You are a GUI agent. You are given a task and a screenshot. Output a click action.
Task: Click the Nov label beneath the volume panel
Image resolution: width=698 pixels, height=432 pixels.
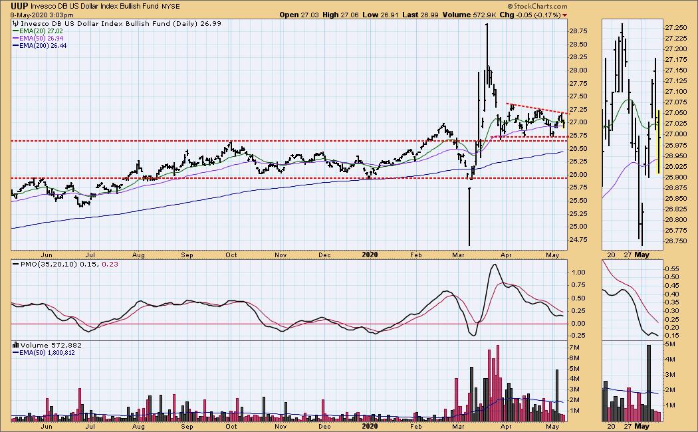(281, 426)
